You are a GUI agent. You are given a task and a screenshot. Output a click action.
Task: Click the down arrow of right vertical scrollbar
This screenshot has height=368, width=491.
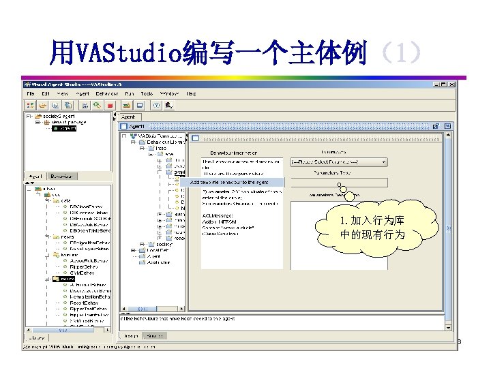coord(449,328)
